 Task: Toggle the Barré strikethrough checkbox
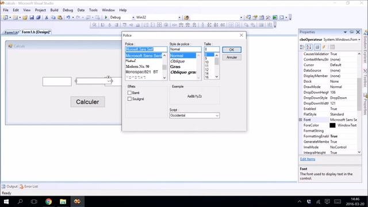coord(129,93)
